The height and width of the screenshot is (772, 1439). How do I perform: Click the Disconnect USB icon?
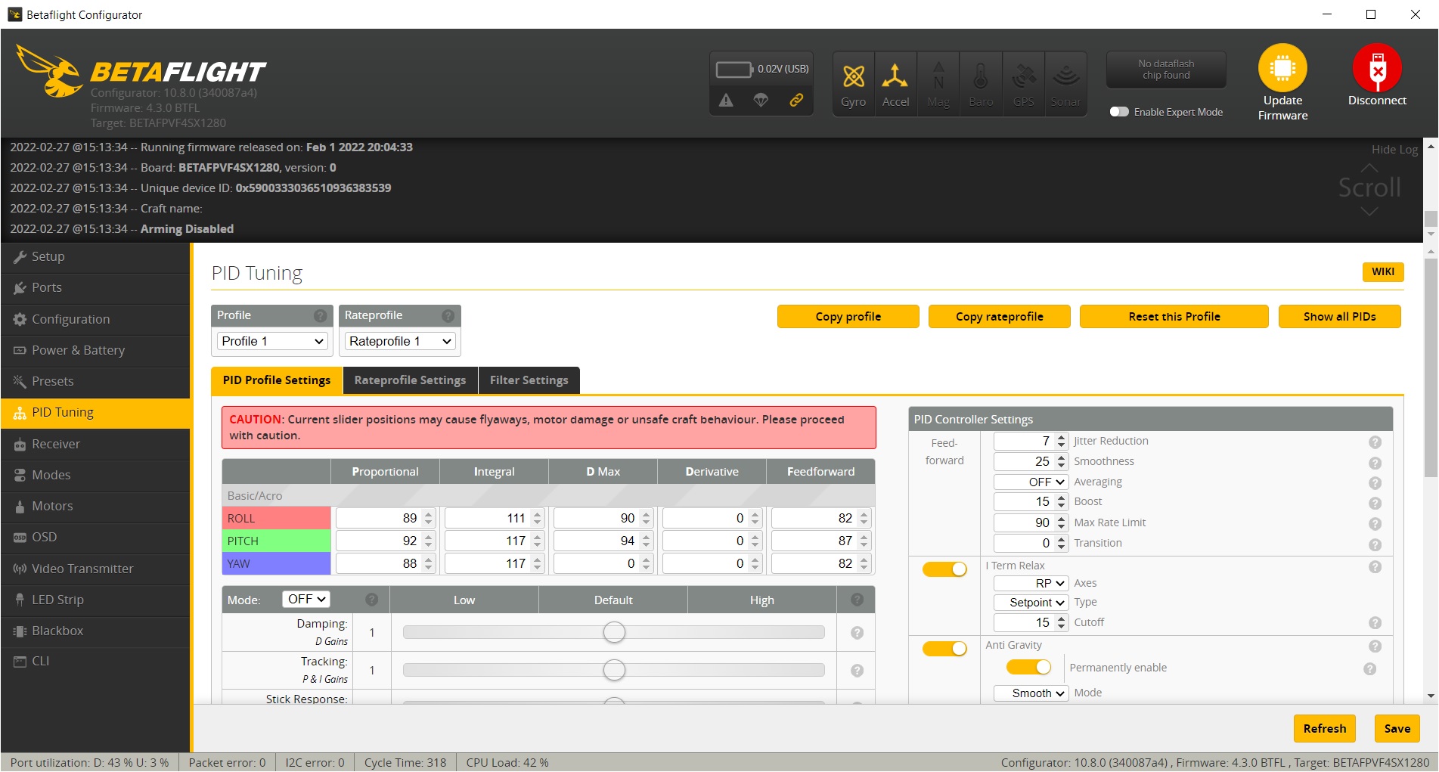1377,68
